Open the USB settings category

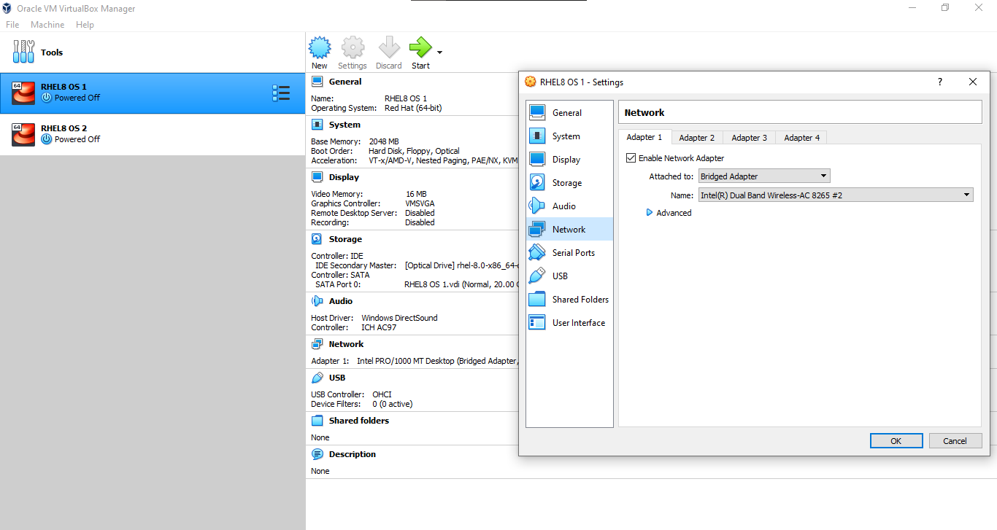pyautogui.click(x=569, y=276)
